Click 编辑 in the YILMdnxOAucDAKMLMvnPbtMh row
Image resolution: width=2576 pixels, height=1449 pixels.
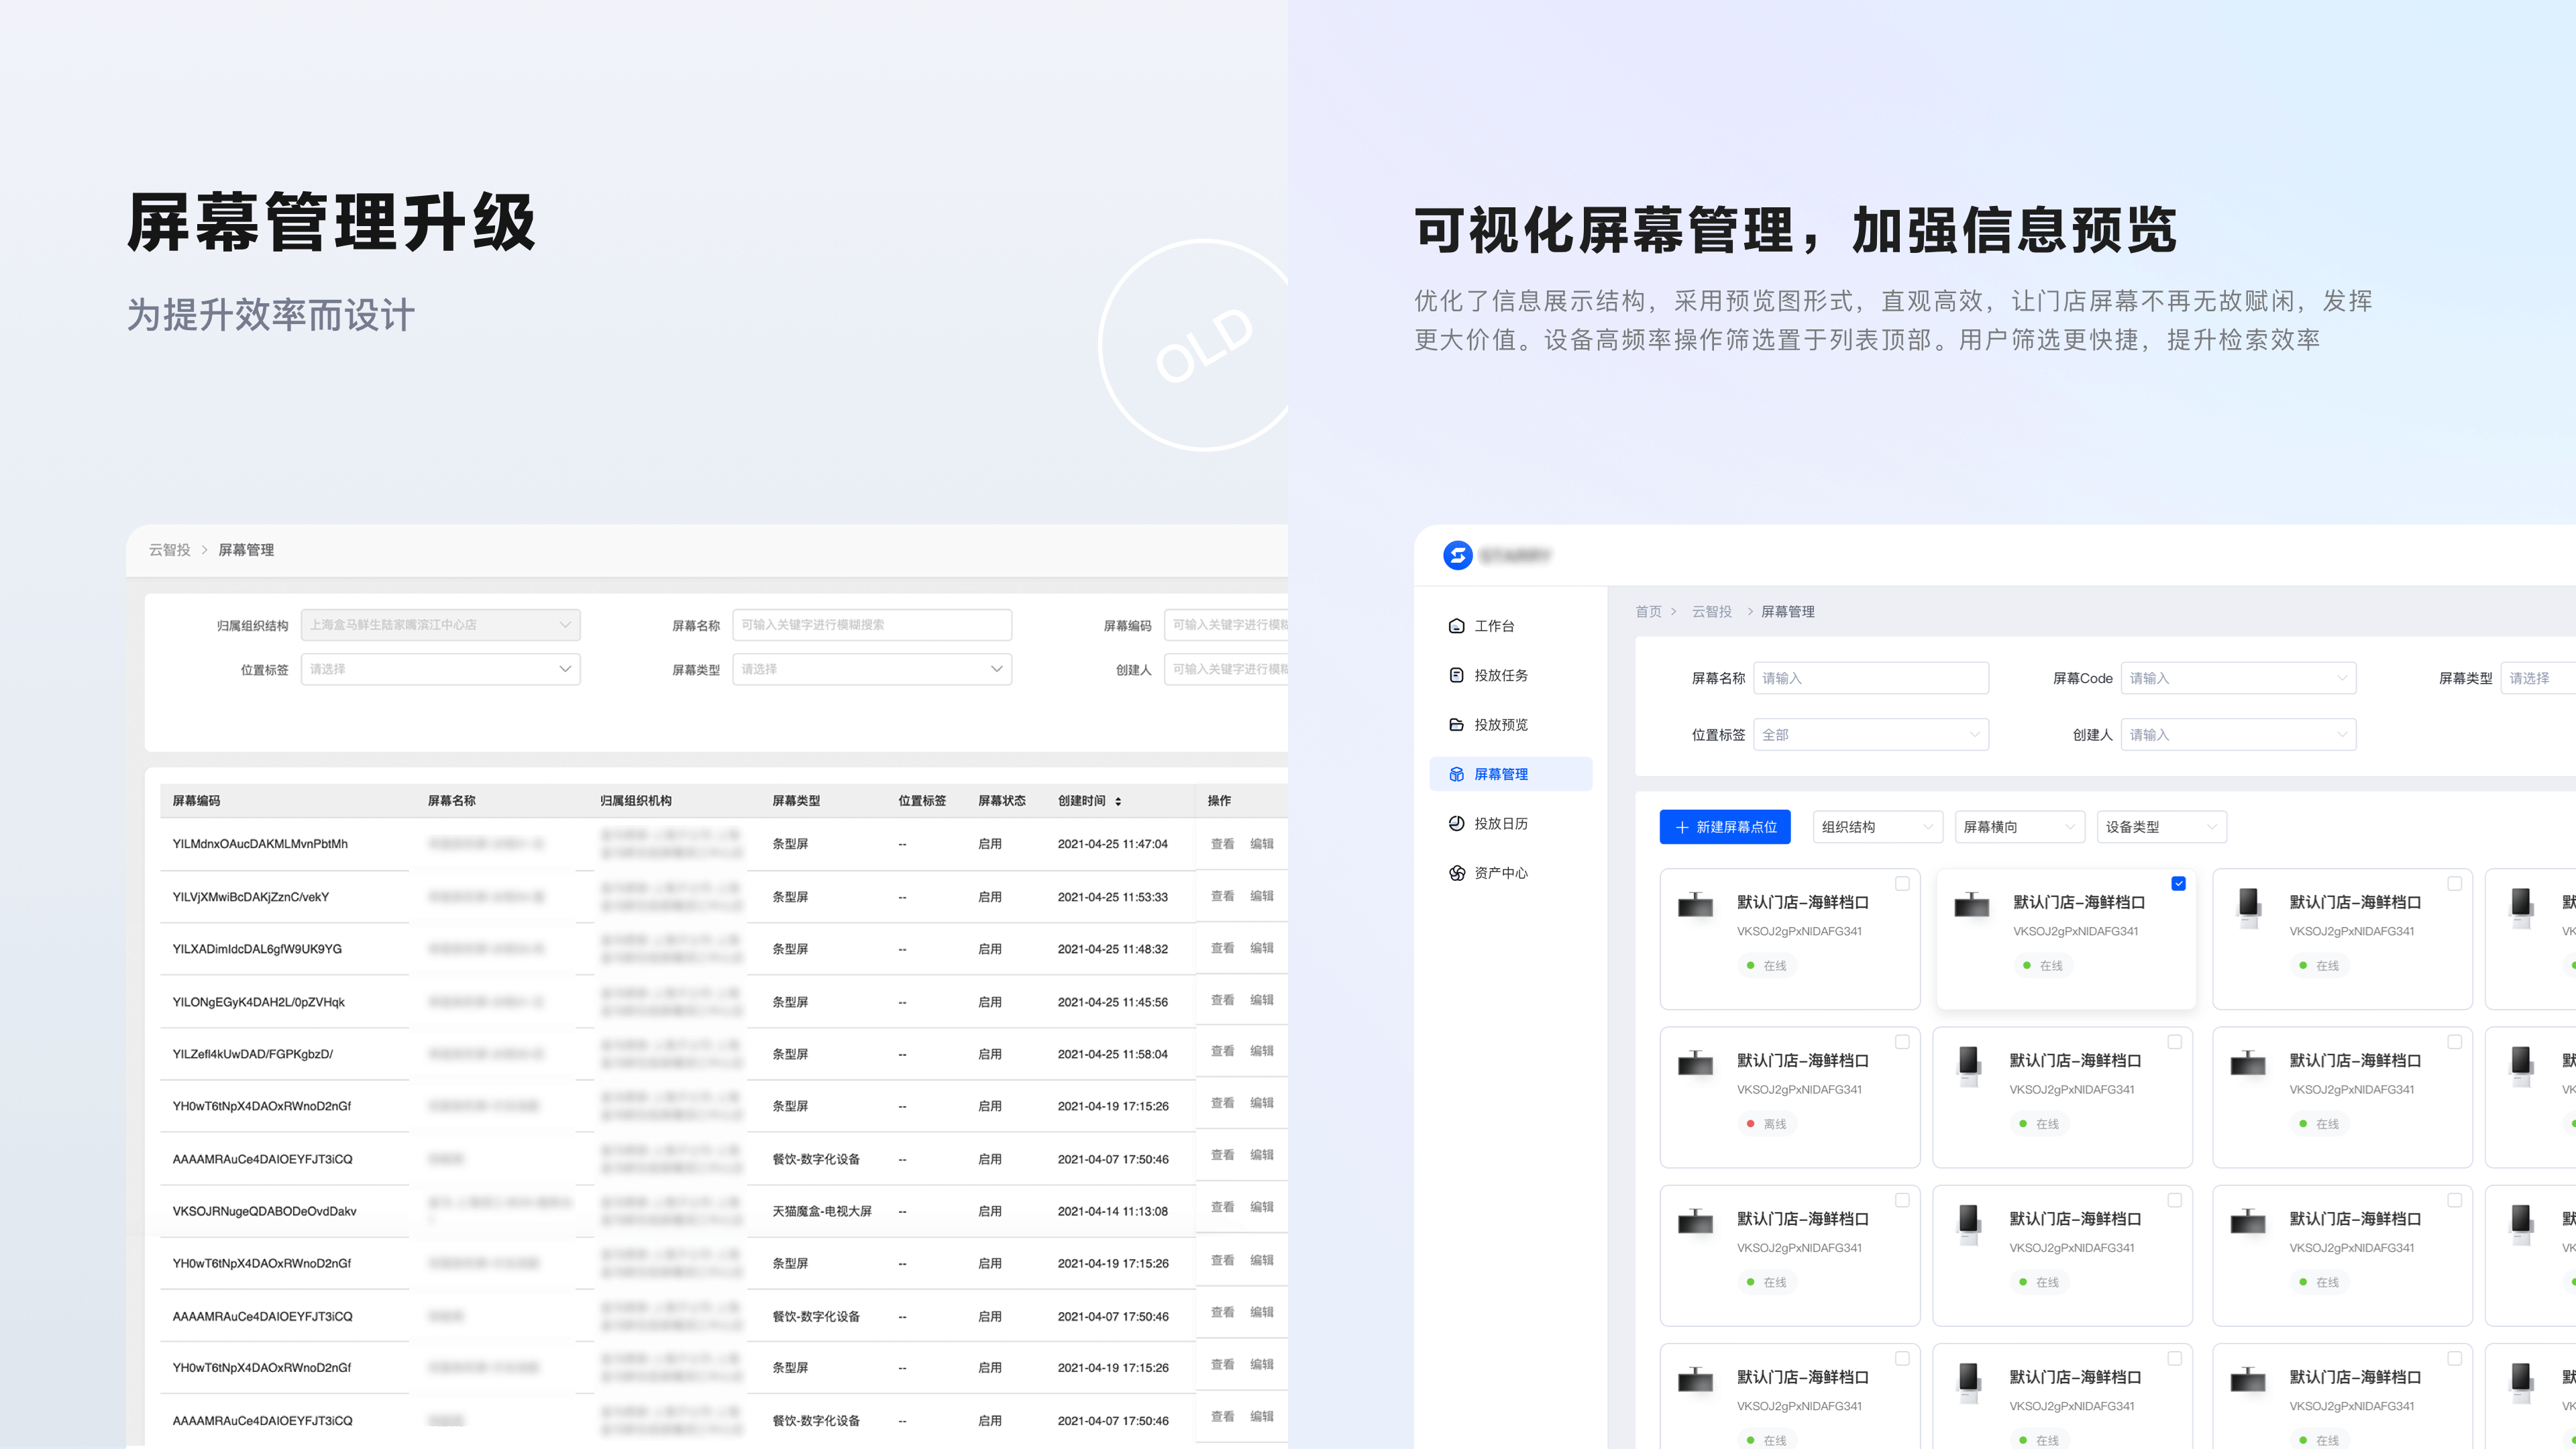(1261, 844)
